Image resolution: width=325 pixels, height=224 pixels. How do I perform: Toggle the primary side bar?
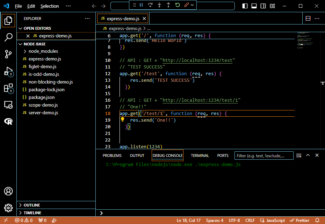(245, 6)
